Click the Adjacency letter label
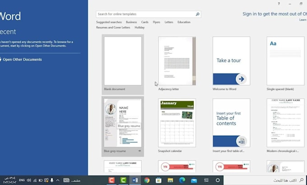This screenshot has width=307, height=185. (x=168, y=89)
